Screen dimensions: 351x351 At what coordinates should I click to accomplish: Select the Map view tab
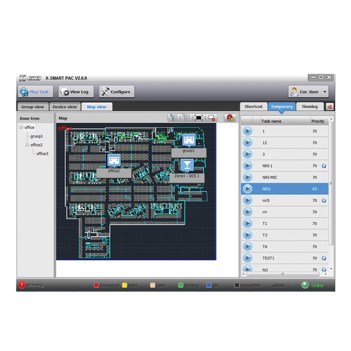click(x=97, y=107)
